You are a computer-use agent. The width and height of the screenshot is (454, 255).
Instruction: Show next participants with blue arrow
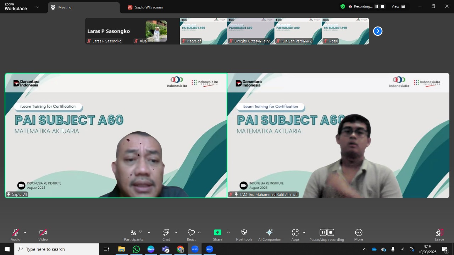pyautogui.click(x=378, y=31)
